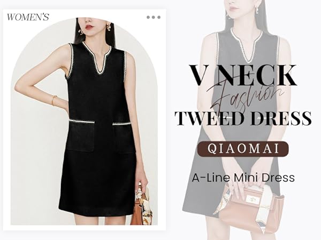Viewport: 321px width, 240px height.
Task: Click the TWEED DRESS headline text
Action: (243, 118)
